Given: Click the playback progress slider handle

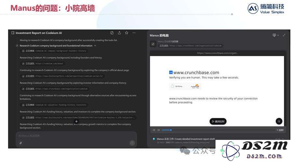Looking at the screenshot, I should tap(171, 130).
